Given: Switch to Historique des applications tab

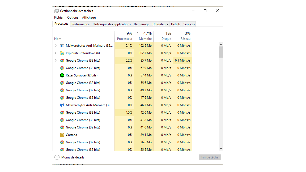Looking at the screenshot, I should pyautogui.click(x=112, y=24).
